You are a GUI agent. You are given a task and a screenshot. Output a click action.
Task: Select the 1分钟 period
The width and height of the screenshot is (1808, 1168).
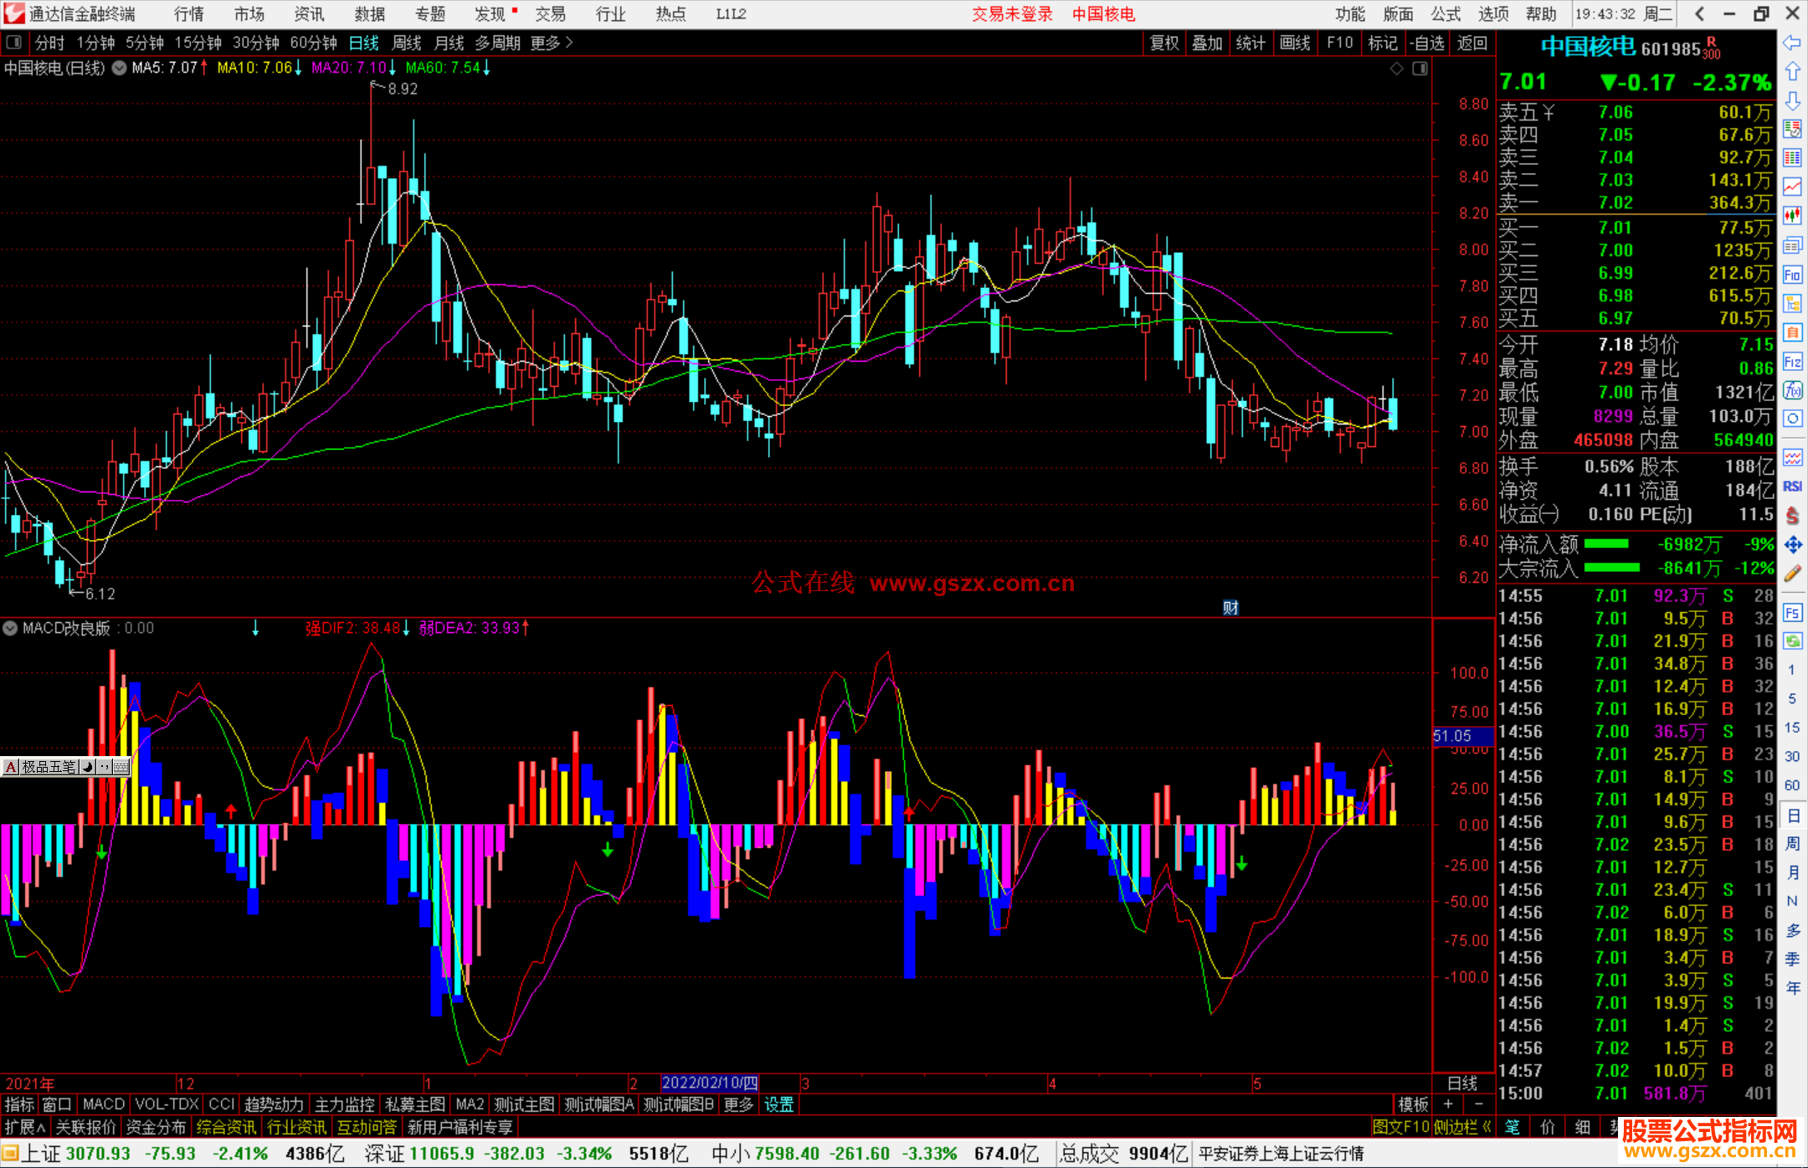point(95,43)
